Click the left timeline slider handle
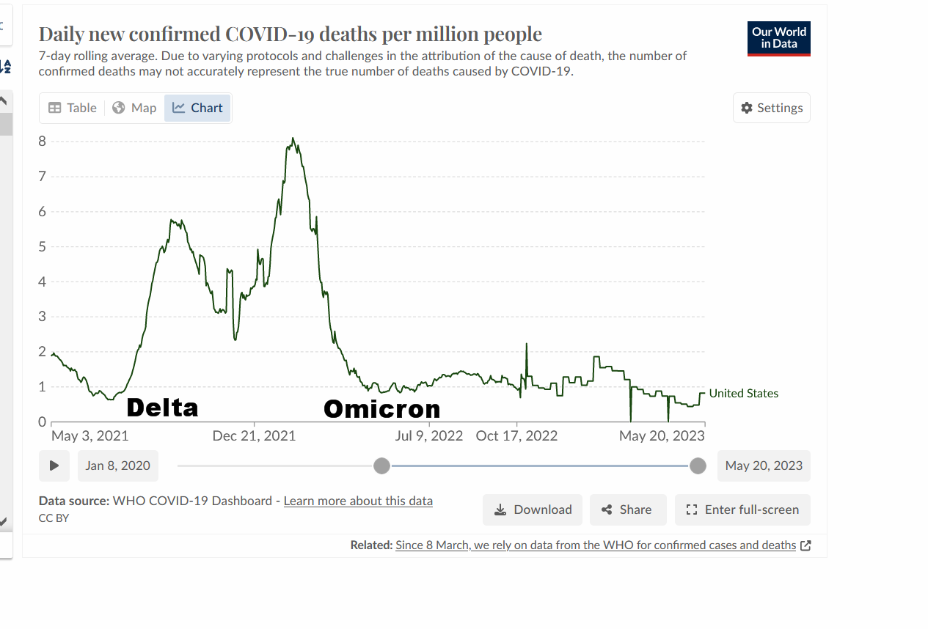Image resolution: width=928 pixels, height=629 pixels. coord(381,466)
